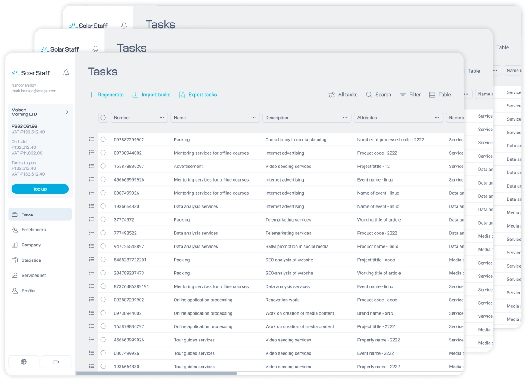The height and width of the screenshot is (381, 527).
Task: Toggle the select-all header radio button
Action: [103, 118]
